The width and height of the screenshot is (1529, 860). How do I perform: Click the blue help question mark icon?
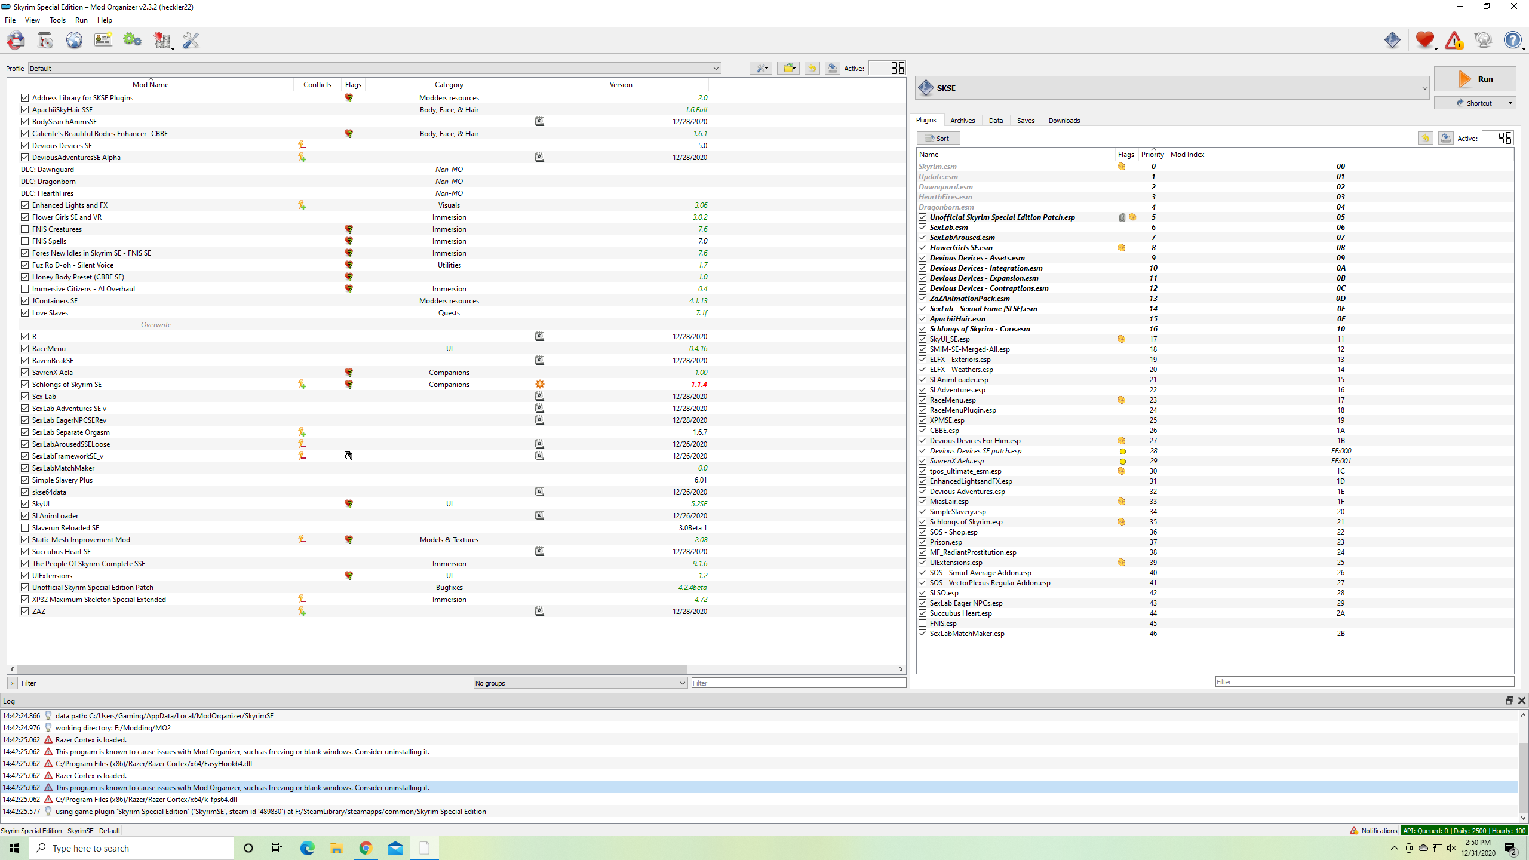(1512, 40)
